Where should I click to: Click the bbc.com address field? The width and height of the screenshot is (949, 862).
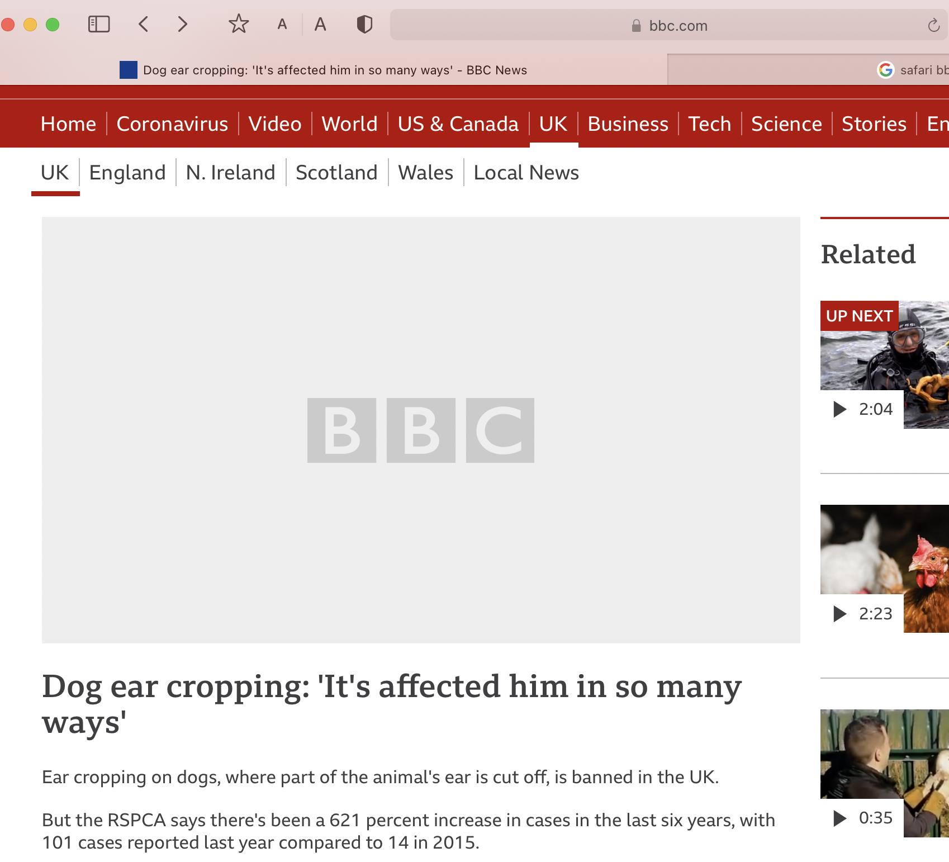(670, 25)
